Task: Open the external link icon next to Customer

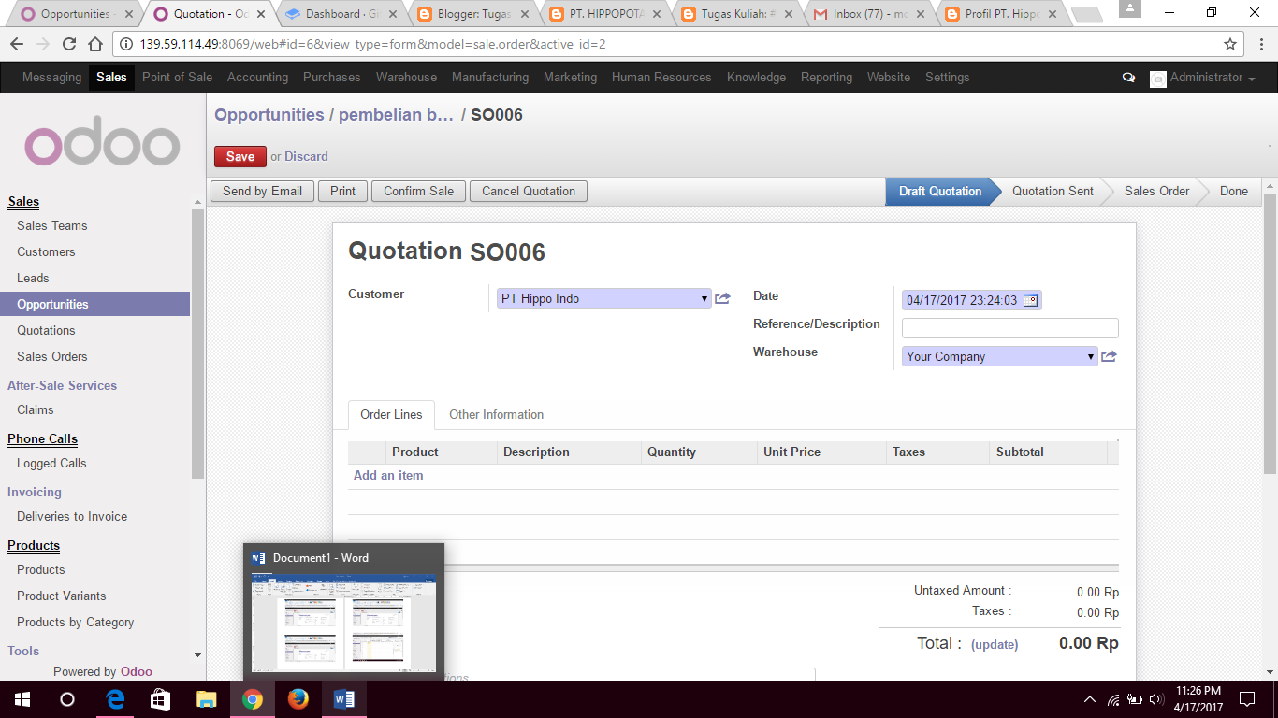Action: [722, 299]
